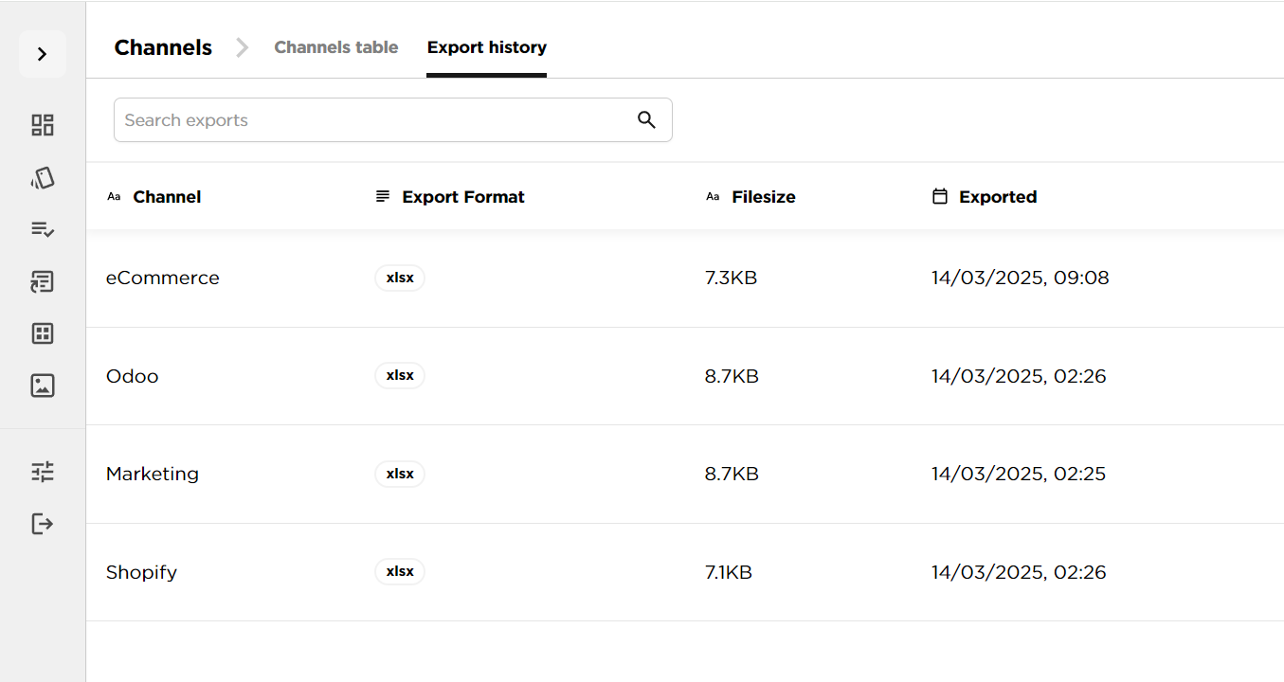Select the list sync icon in sidebar
This screenshot has width=1284, height=682.
(x=43, y=281)
